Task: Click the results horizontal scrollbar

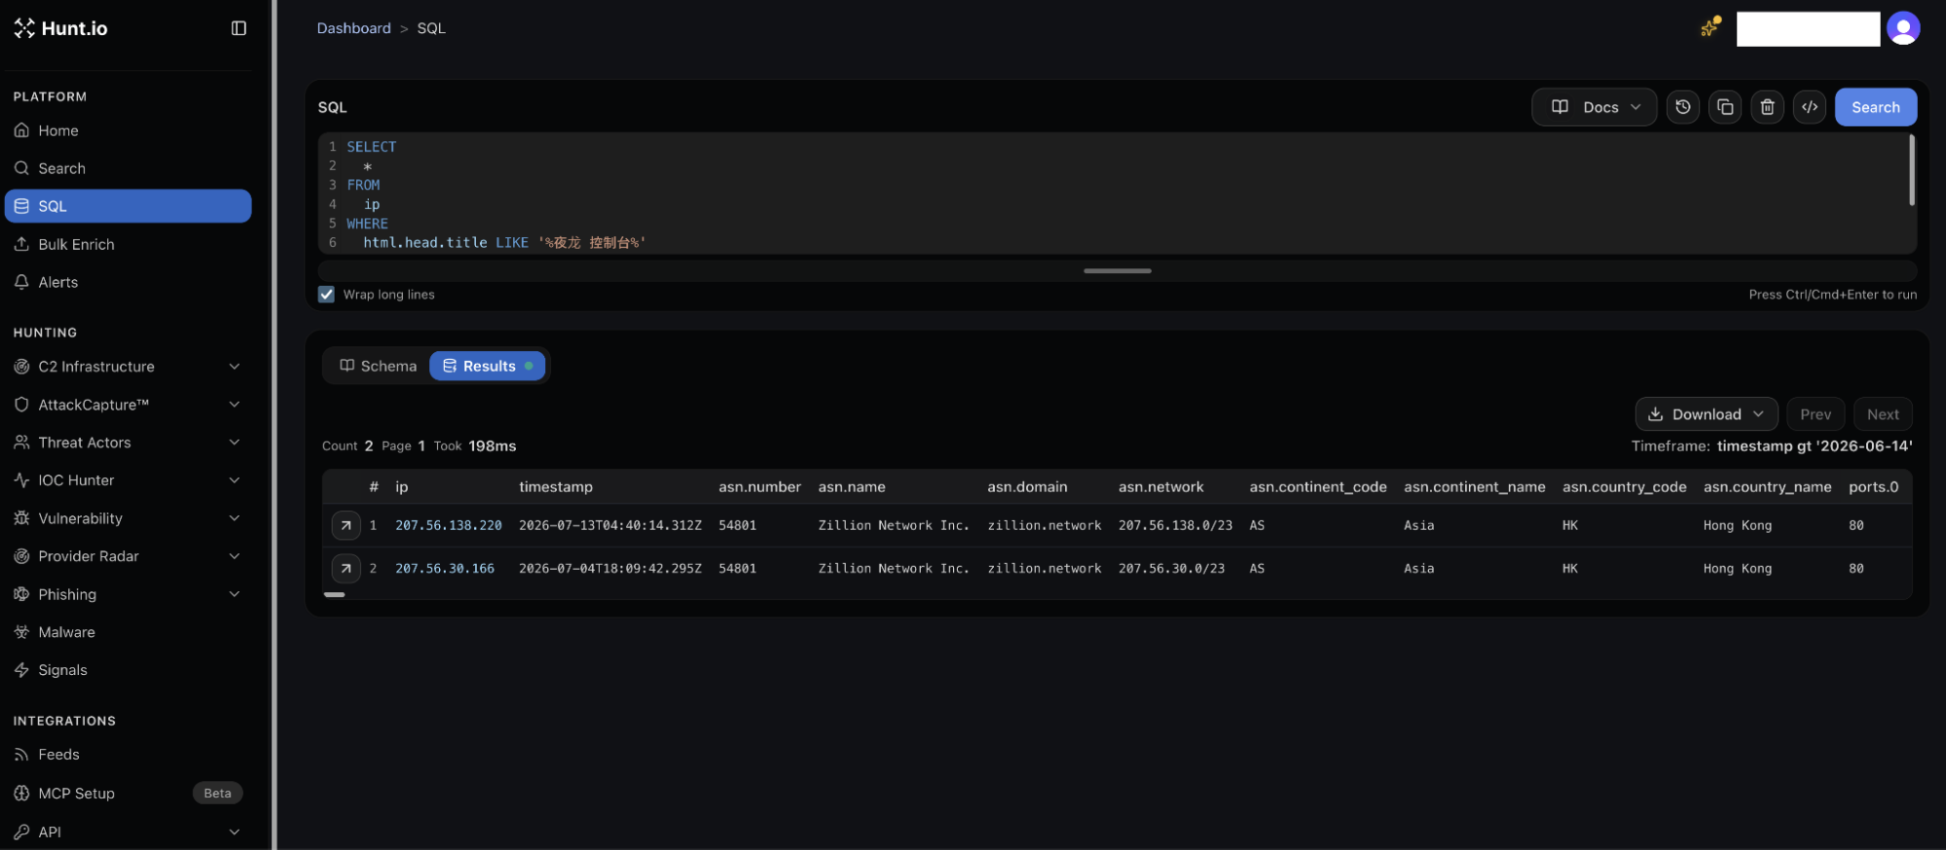Action: (x=334, y=594)
